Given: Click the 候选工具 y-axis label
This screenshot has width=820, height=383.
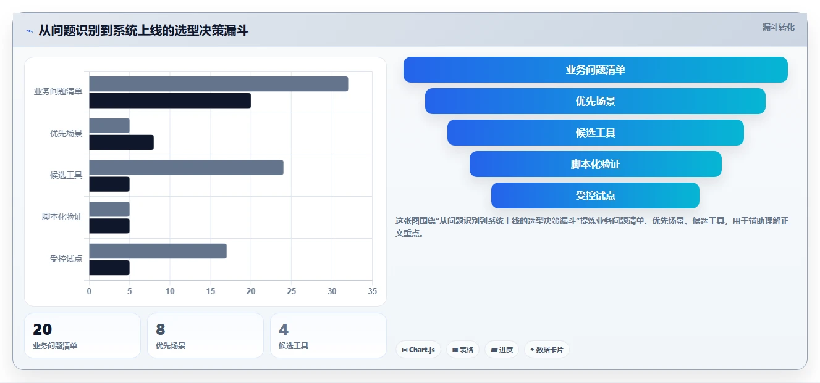Looking at the screenshot, I should [66, 175].
